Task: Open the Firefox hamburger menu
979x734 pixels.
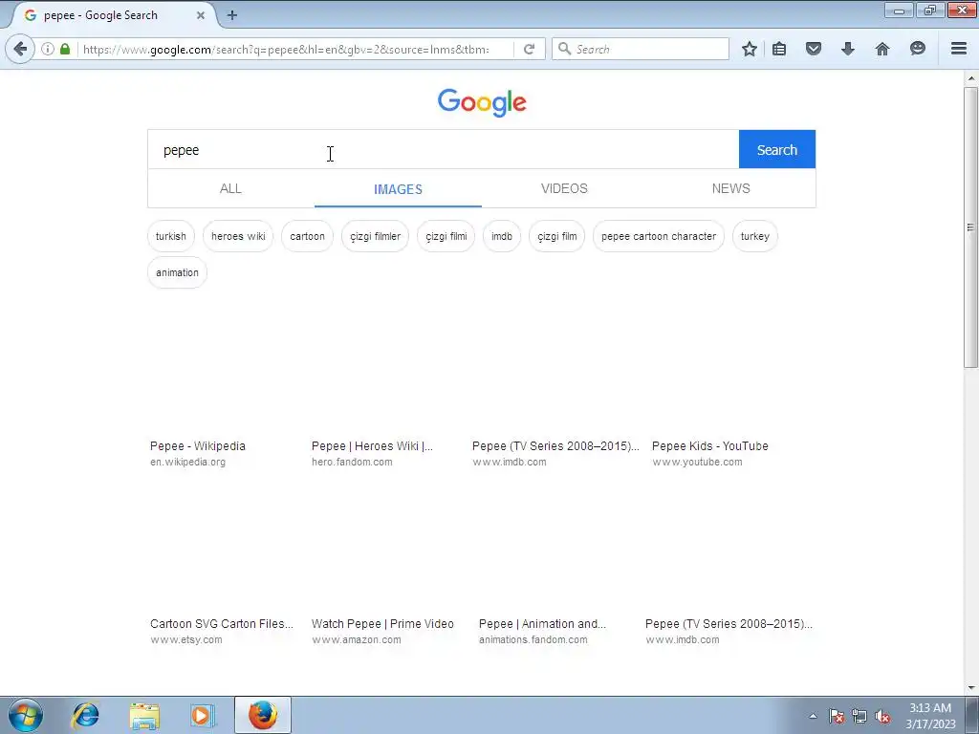Action: click(959, 49)
